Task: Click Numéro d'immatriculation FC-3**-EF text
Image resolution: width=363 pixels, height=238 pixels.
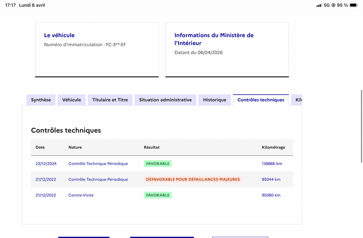Action: (x=85, y=44)
